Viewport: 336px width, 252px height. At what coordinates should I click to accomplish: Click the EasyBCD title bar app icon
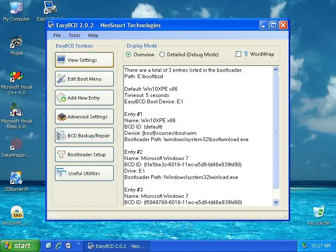pyautogui.click(x=51, y=25)
